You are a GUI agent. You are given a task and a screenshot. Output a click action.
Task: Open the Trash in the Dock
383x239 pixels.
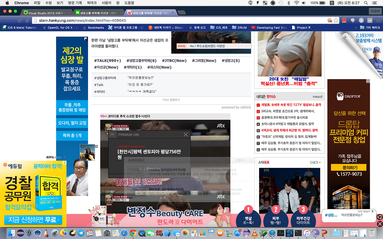[372, 233]
